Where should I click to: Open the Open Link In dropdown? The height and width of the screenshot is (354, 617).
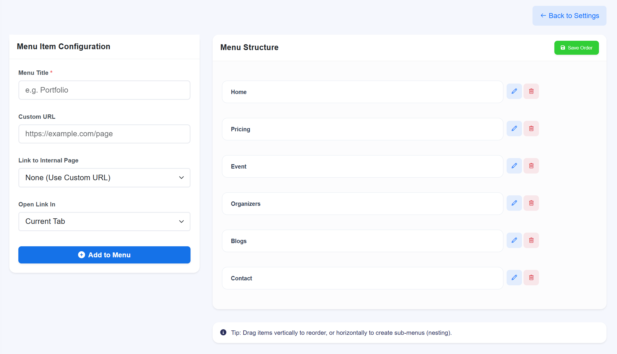(x=104, y=221)
